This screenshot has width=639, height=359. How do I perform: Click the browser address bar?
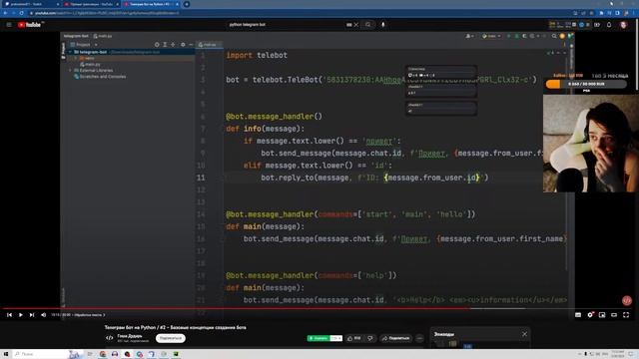click(x=300, y=13)
